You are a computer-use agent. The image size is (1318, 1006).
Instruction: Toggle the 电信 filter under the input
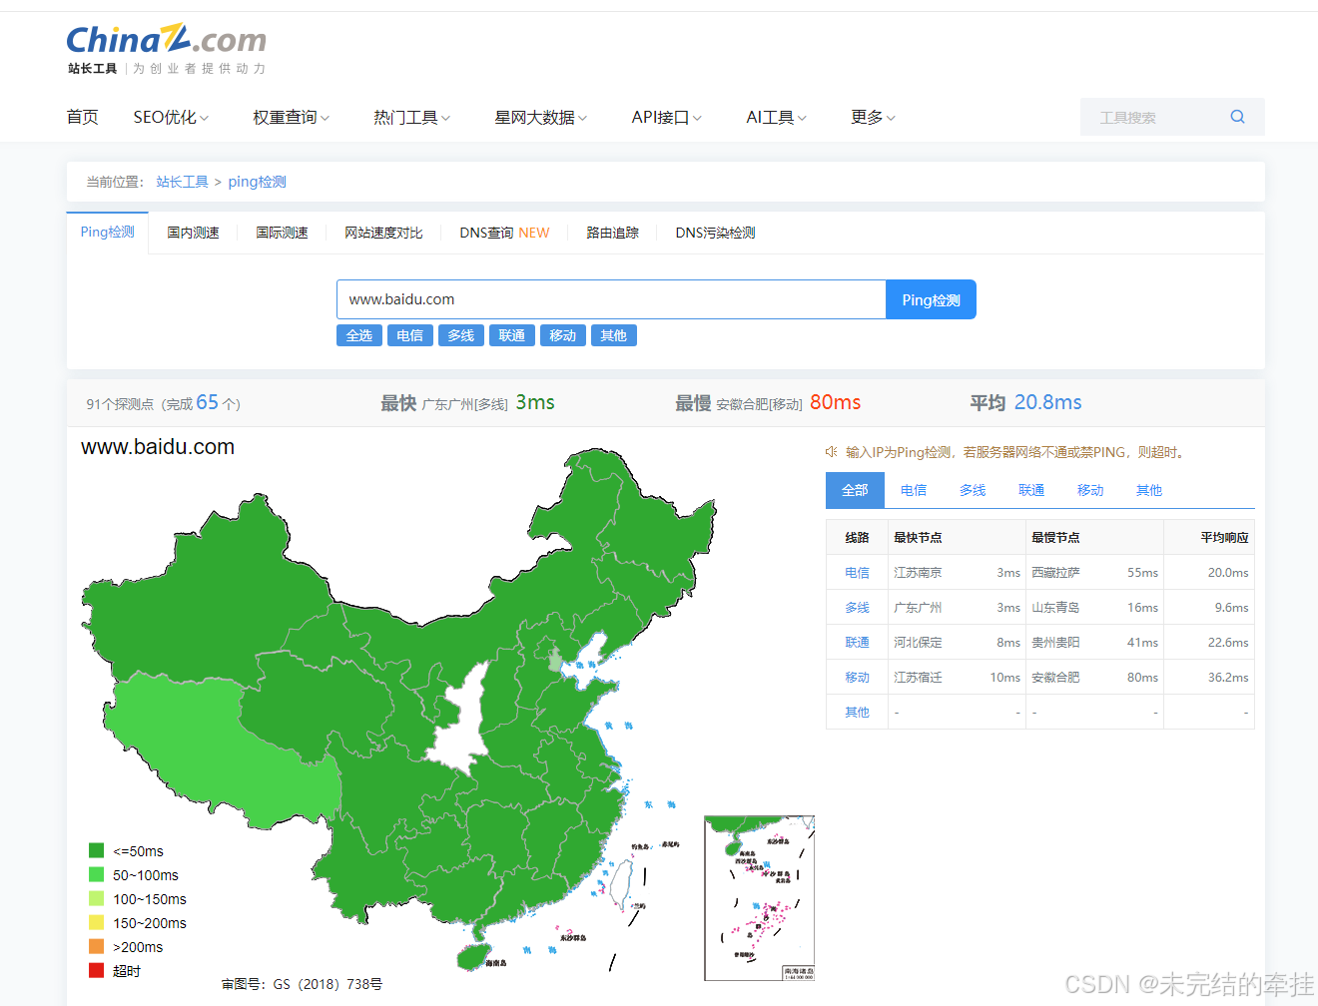(410, 335)
